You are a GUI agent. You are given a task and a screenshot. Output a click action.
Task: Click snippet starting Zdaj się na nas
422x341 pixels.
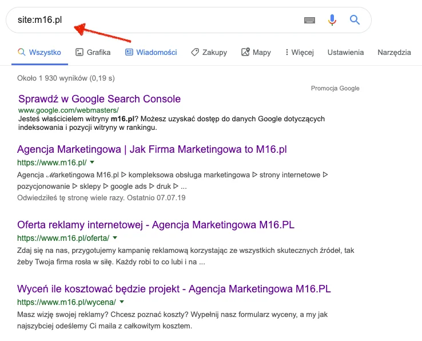pos(186,256)
